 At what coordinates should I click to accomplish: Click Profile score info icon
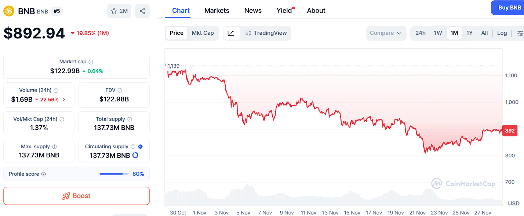(x=44, y=174)
